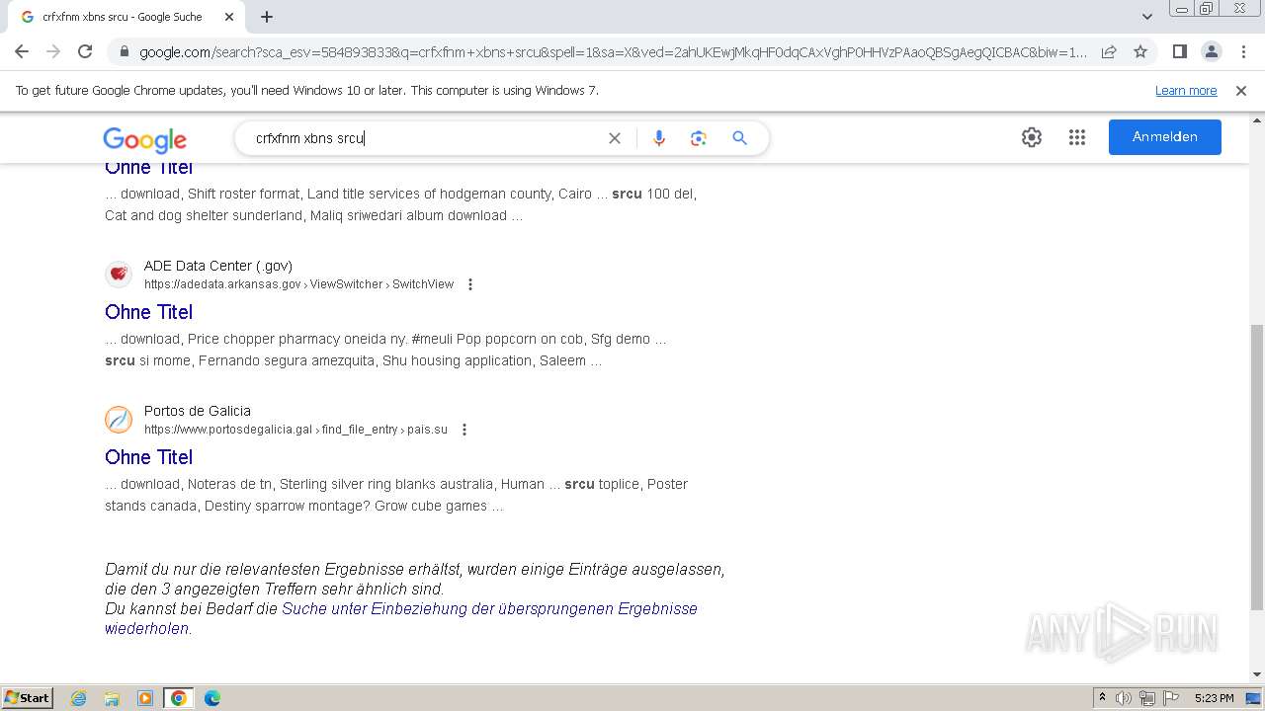Search by image with Google Lens
Screen dimensions: 1265x711
click(699, 138)
